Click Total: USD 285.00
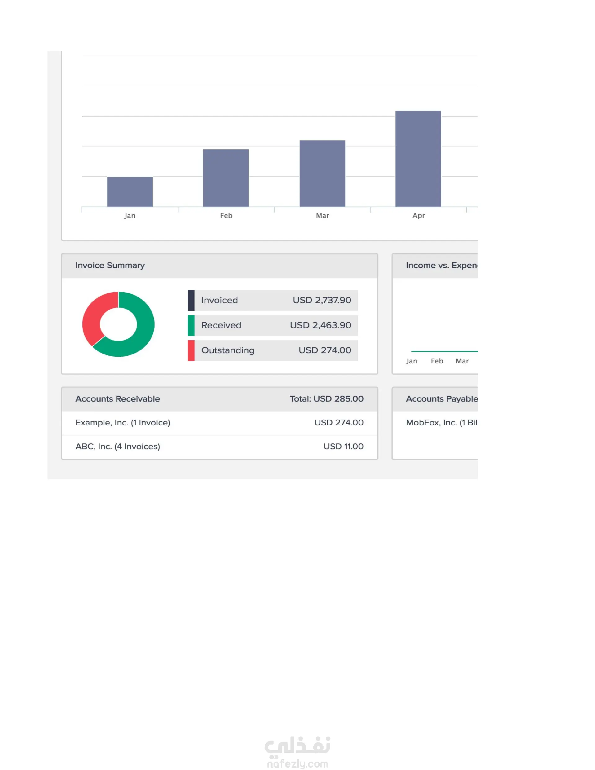 pos(327,399)
